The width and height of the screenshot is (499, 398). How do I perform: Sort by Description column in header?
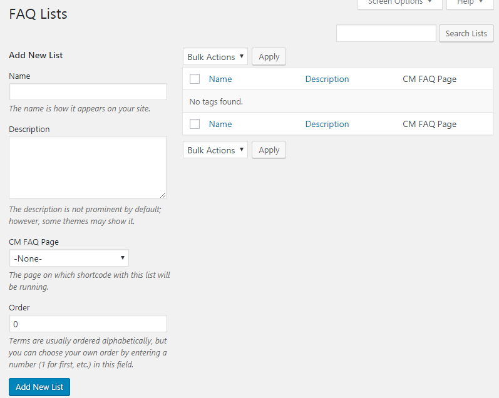click(327, 79)
